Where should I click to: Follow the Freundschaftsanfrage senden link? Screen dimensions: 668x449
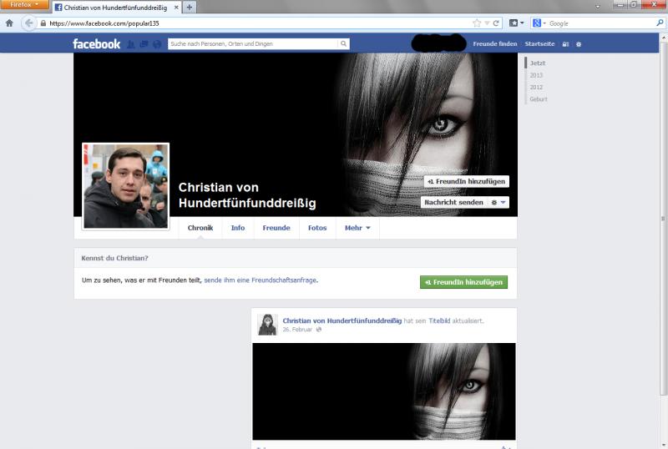click(x=261, y=280)
